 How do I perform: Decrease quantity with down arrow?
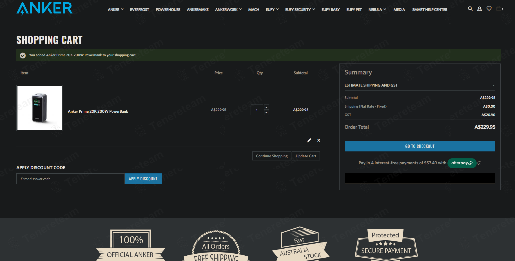tap(266, 113)
